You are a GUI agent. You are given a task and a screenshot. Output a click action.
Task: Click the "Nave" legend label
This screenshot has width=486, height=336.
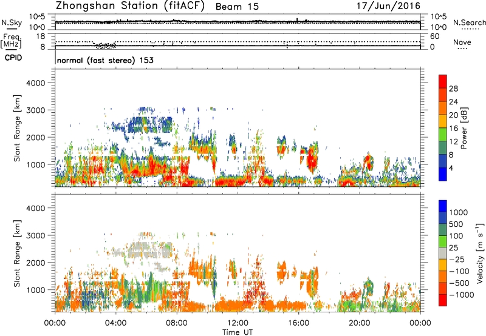tap(462, 42)
